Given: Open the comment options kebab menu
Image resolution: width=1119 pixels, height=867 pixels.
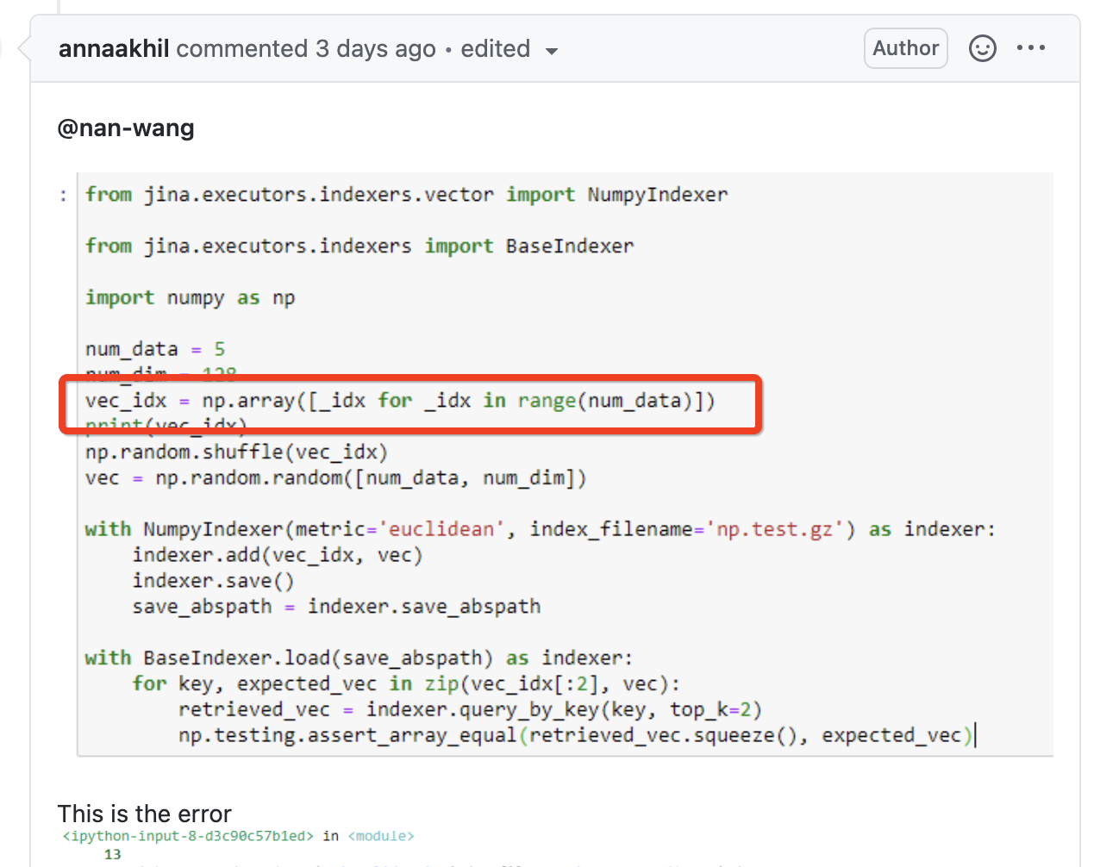Looking at the screenshot, I should coord(1031,48).
